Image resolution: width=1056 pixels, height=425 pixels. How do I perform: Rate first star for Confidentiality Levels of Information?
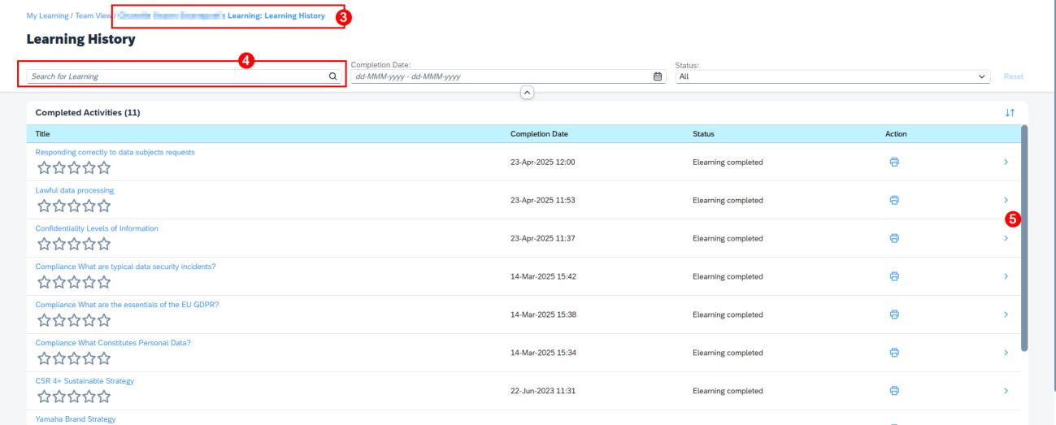tap(42, 245)
